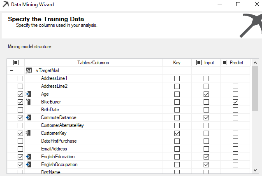262x176 pixels.
Task: Click the input icon beside EnglishEducation
Action: point(29,157)
